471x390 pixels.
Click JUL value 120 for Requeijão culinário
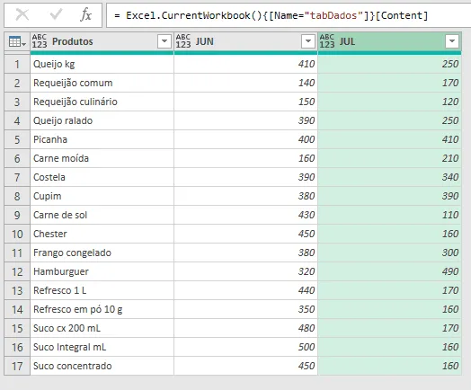[389, 102]
